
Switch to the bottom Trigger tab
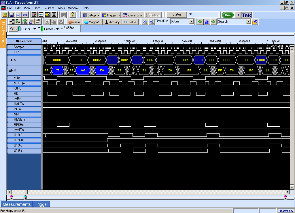click(41, 204)
